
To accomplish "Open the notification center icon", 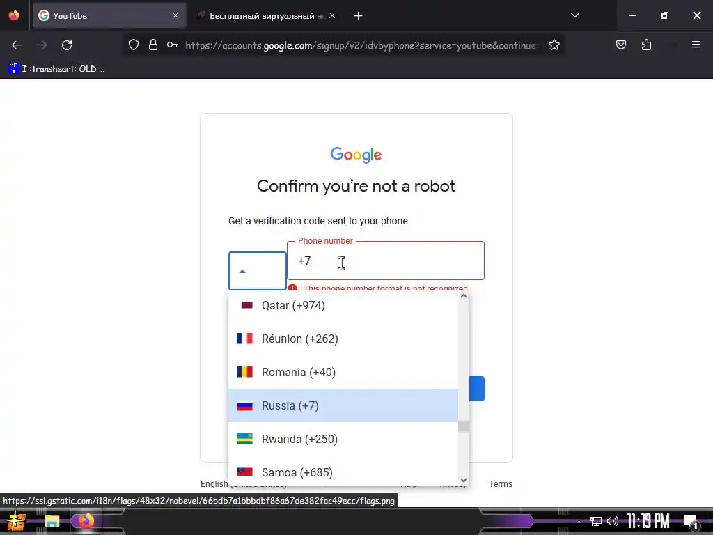I will coord(691,522).
